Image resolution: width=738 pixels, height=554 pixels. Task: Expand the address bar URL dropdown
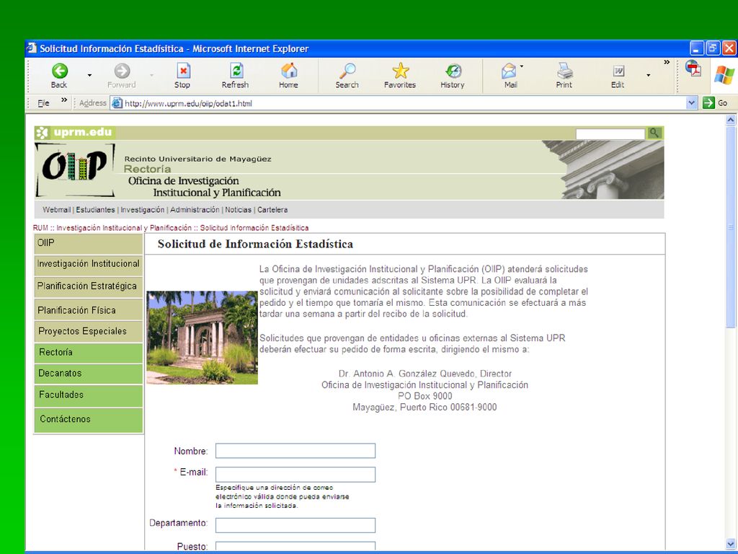[x=691, y=102]
